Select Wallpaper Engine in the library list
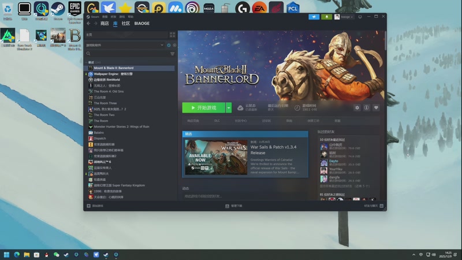 pyautogui.click(x=129, y=74)
